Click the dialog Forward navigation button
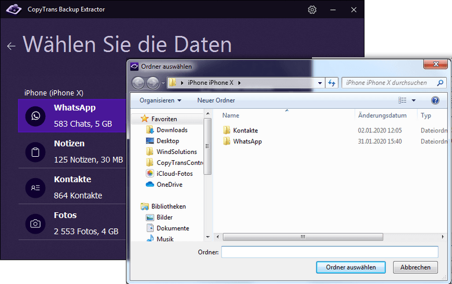The image size is (452, 284). coord(153,83)
